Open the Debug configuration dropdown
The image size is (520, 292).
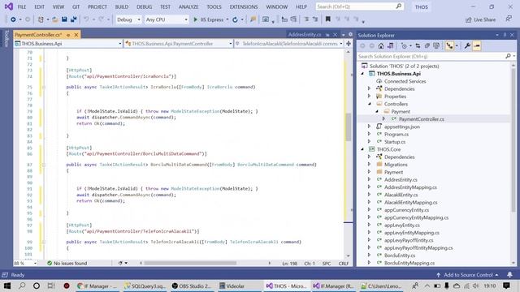[128, 19]
